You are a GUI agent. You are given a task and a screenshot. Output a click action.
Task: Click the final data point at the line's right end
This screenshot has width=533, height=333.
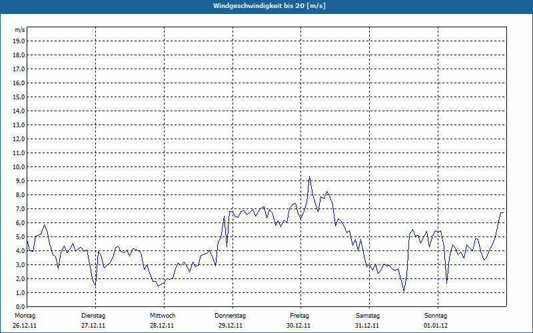tap(503, 212)
